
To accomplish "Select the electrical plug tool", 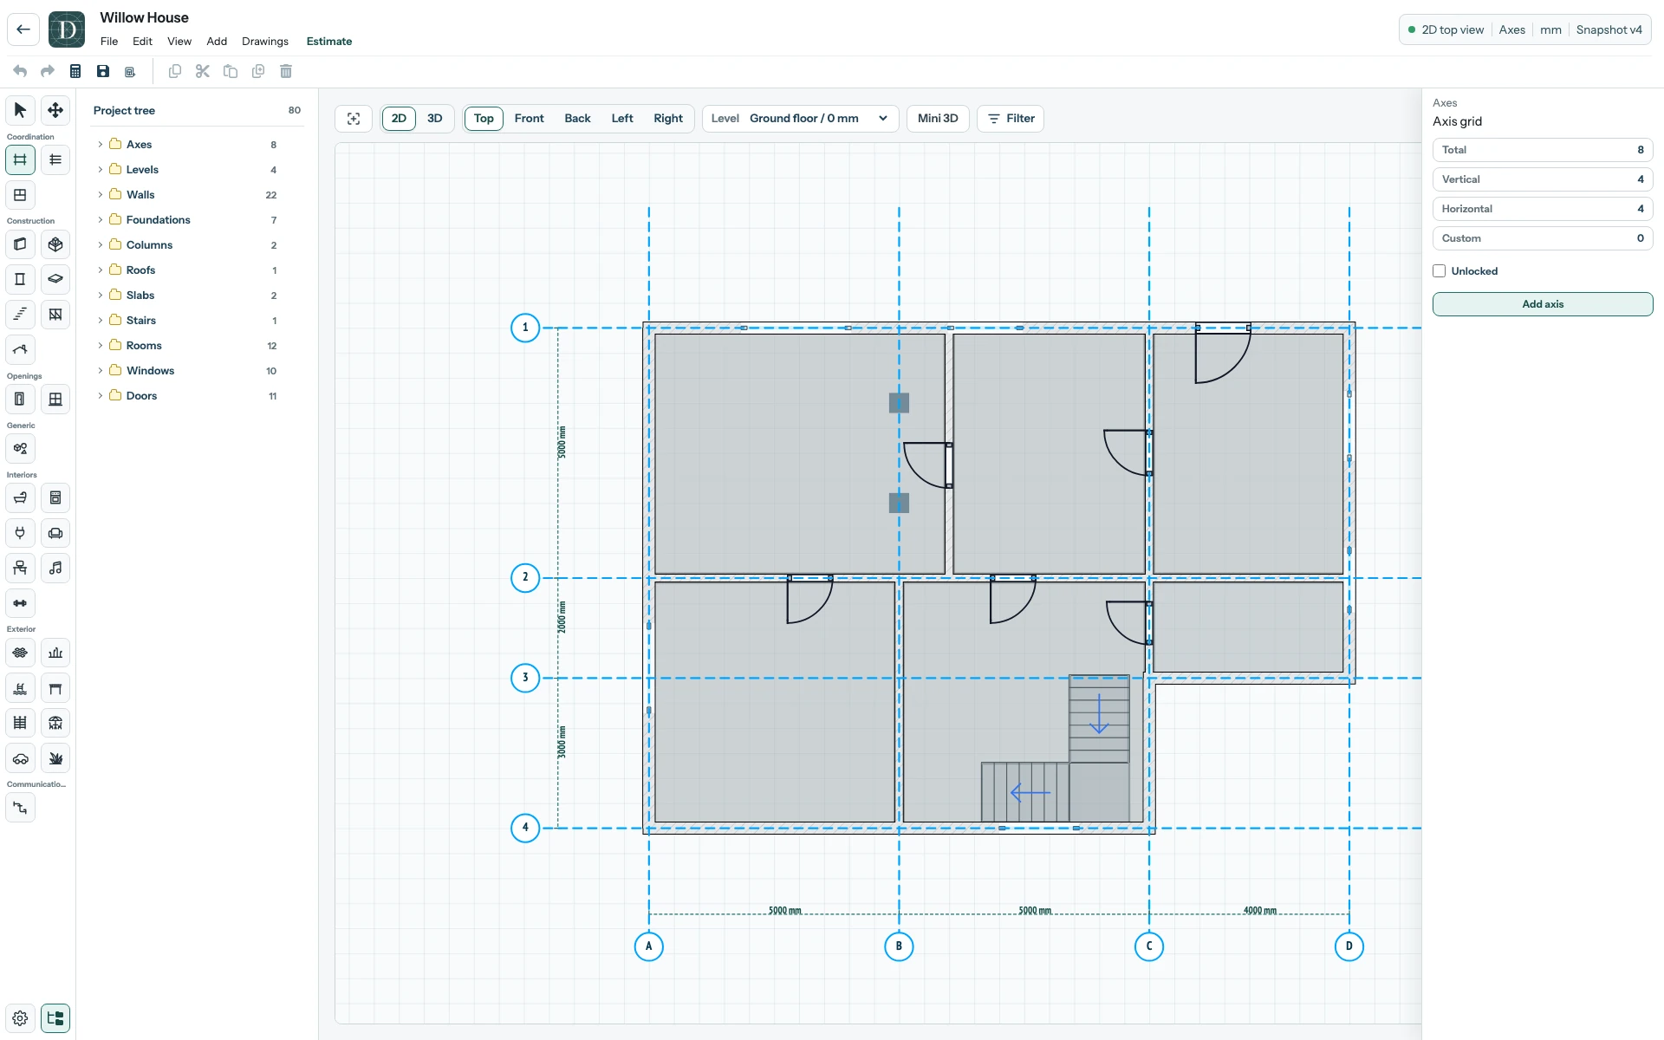I will click(20, 533).
